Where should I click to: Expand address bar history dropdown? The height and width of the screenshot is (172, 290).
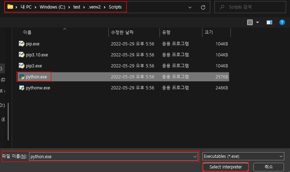tap(190, 7)
